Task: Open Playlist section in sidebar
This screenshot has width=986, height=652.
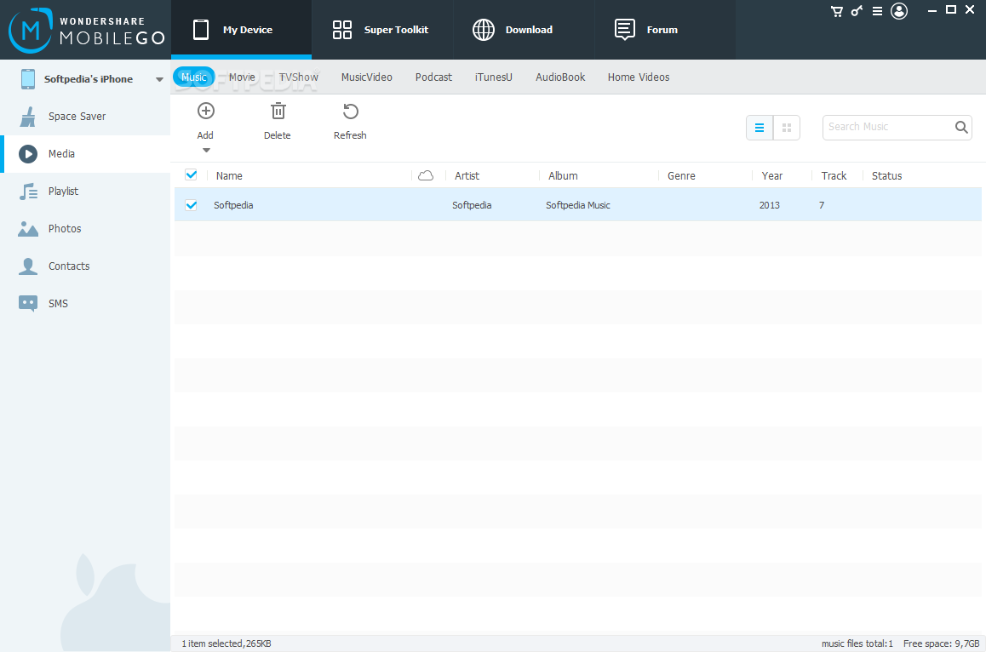Action: [x=85, y=192]
